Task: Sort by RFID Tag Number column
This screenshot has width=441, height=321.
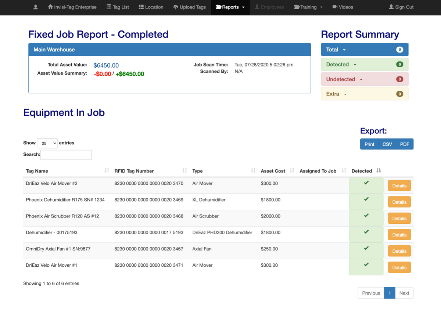Action: 135,171
